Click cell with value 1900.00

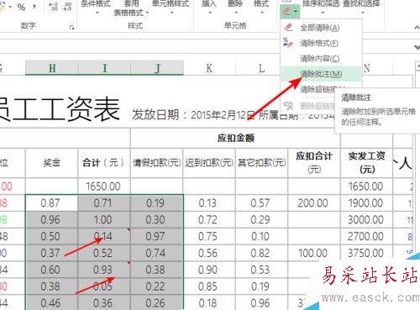(366, 203)
